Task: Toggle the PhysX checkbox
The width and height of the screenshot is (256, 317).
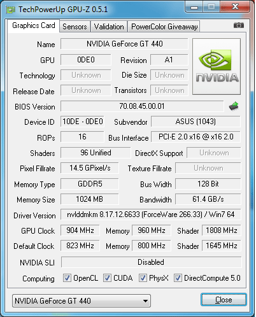Action: point(143,278)
